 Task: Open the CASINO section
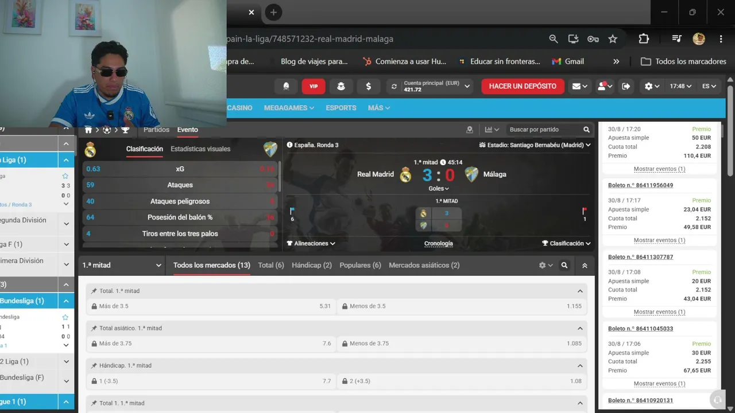pyautogui.click(x=239, y=108)
